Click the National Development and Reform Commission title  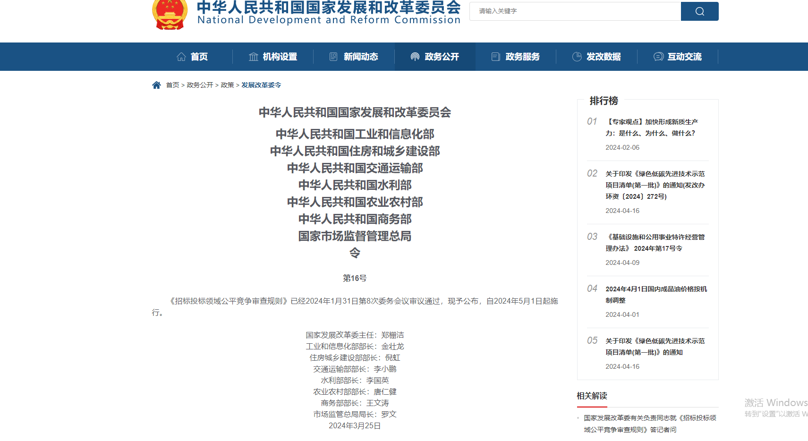coord(329,20)
